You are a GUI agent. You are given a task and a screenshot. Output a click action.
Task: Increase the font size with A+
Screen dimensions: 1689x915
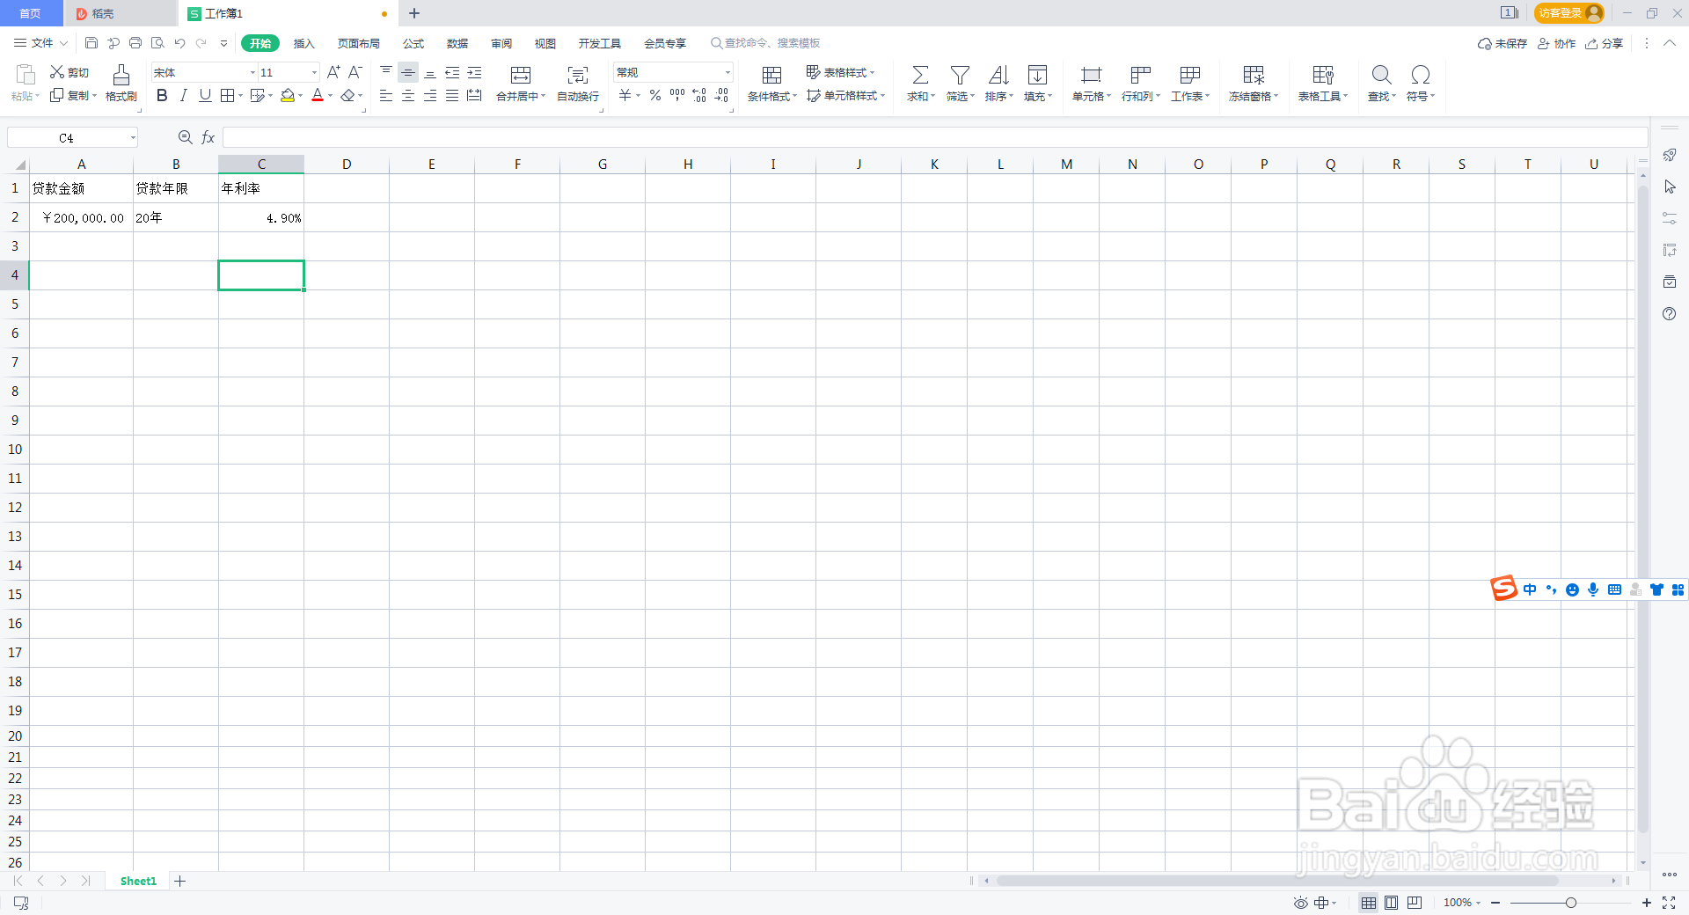(x=333, y=72)
